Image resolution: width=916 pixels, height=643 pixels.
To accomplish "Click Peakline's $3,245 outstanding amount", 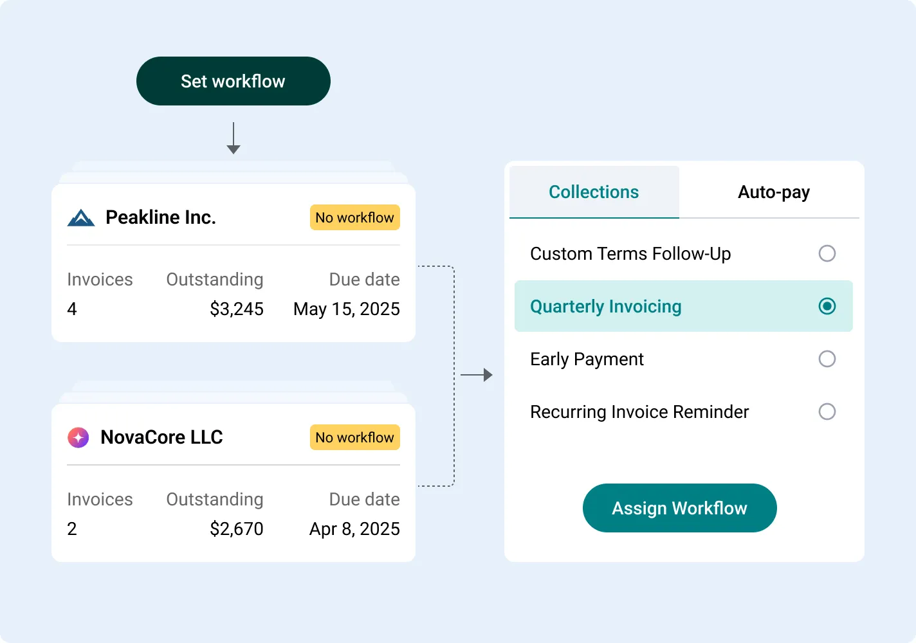I will click(236, 309).
